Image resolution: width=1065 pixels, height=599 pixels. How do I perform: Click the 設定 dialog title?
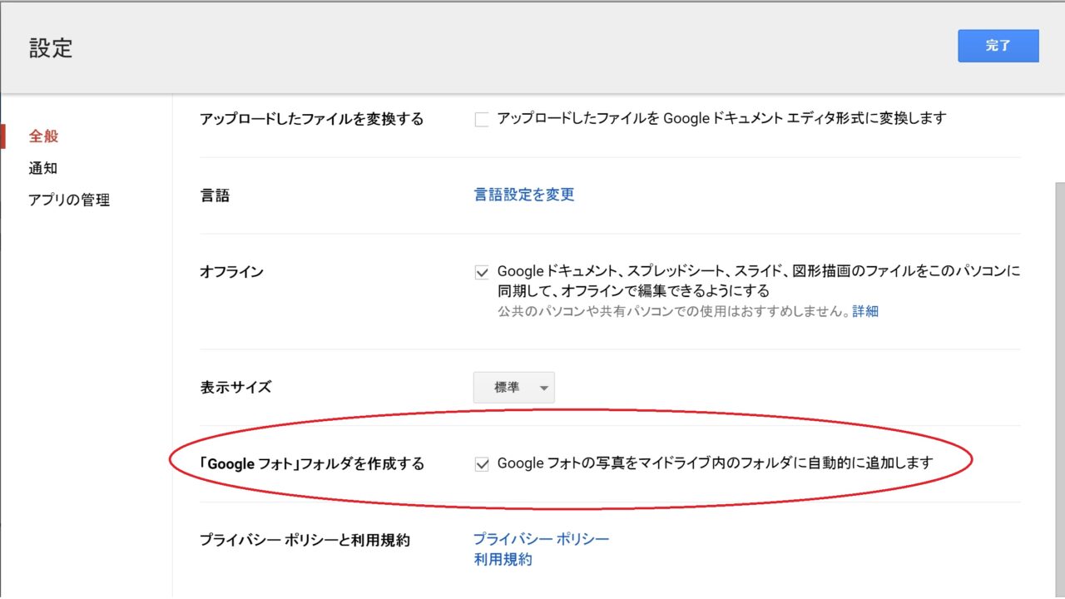coord(51,47)
